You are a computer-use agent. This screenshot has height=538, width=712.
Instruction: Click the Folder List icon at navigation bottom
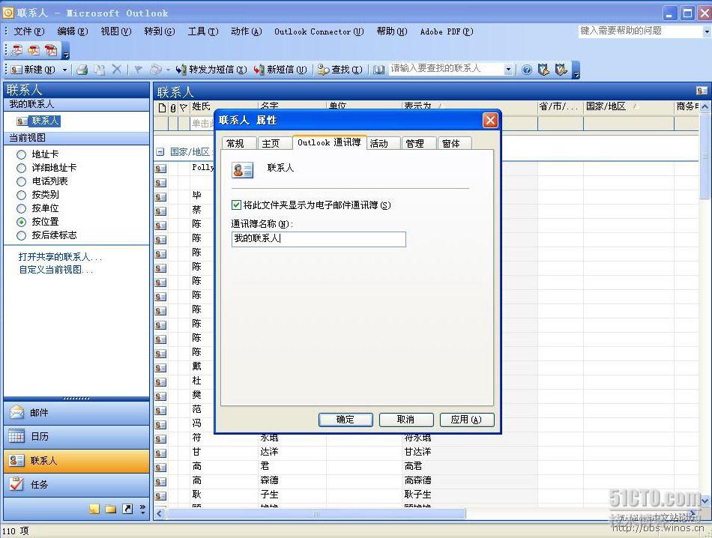click(x=111, y=509)
